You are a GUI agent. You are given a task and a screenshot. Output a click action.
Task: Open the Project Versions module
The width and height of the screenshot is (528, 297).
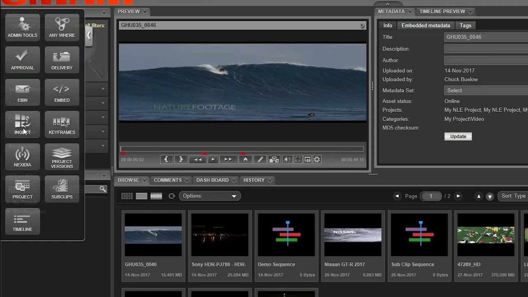[x=62, y=157]
